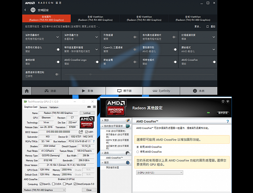Image resolution: width=253 pixels, height=193 pixels.
Task: Open the GPU selector dropdown in GPU-Z
Action: point(44,190)
